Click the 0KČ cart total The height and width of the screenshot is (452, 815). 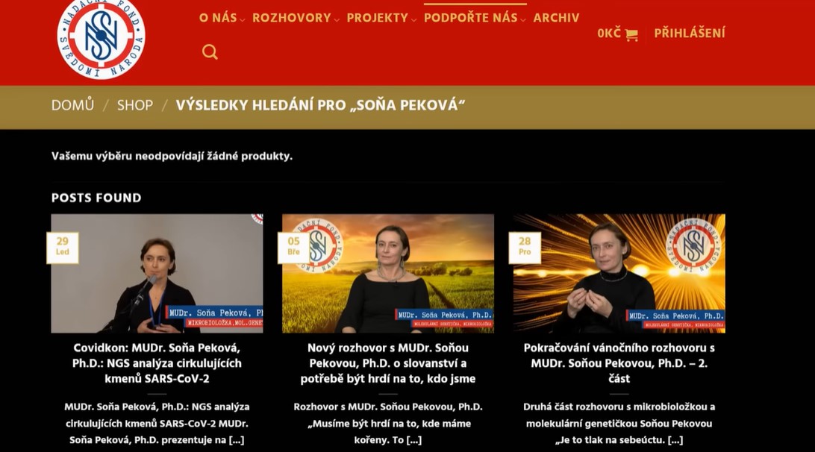pos(609,34)
